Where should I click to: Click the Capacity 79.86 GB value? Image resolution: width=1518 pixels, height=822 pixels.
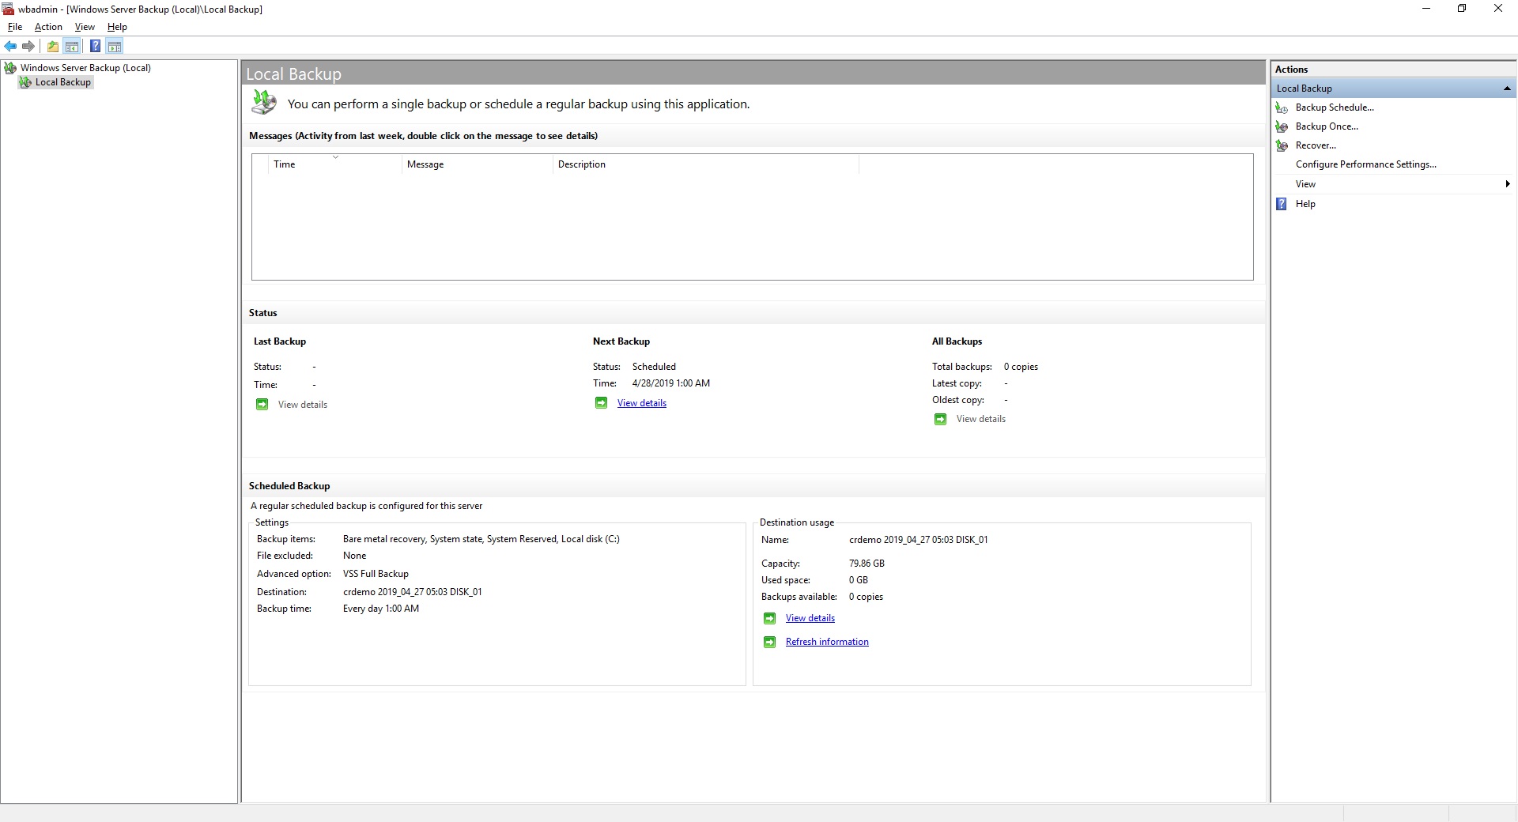[x=867, y=564]
